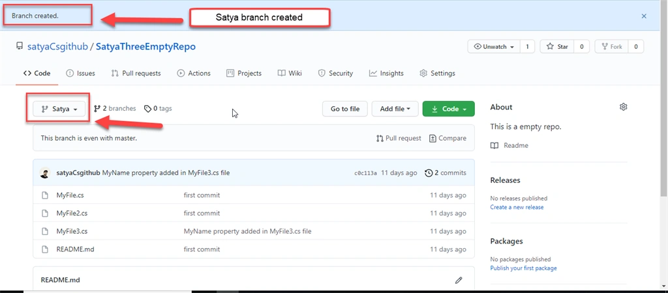
Task: Open the Satya branch selector dropdown
Action: (59, 109)
